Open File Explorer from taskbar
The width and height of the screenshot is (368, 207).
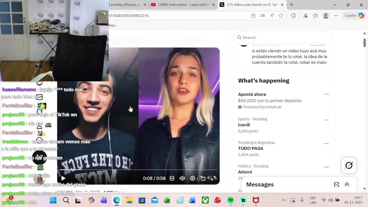click(x=129, y=200)
